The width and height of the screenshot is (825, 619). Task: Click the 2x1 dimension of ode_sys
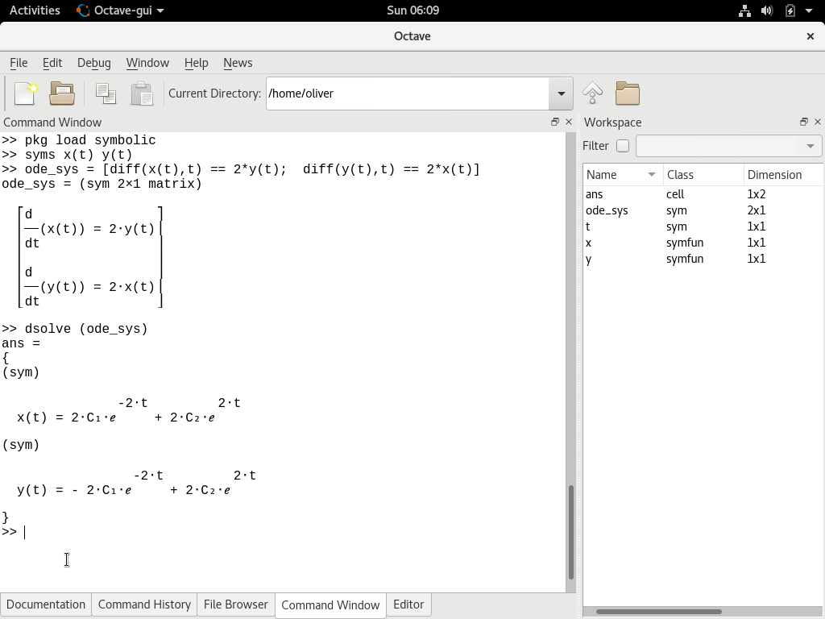[756, 210]
